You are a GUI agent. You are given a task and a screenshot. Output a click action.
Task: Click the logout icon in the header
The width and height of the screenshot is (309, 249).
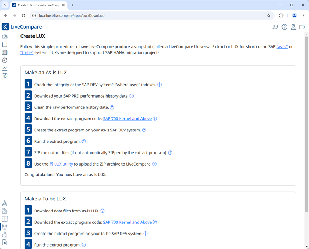[x=302, y=26]
